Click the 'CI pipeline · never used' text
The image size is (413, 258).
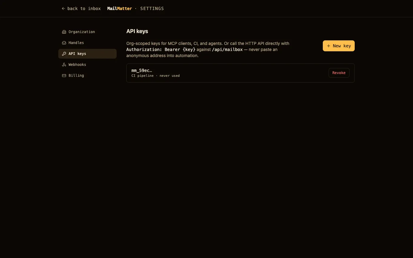[x=155, y=76]
